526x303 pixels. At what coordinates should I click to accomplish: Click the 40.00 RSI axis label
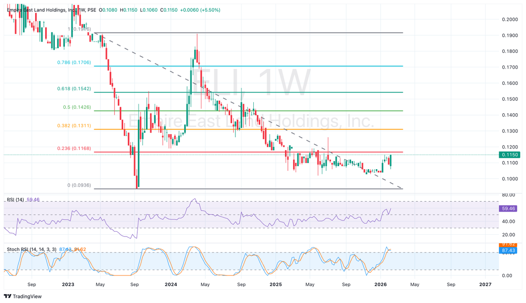pos(509,222)
